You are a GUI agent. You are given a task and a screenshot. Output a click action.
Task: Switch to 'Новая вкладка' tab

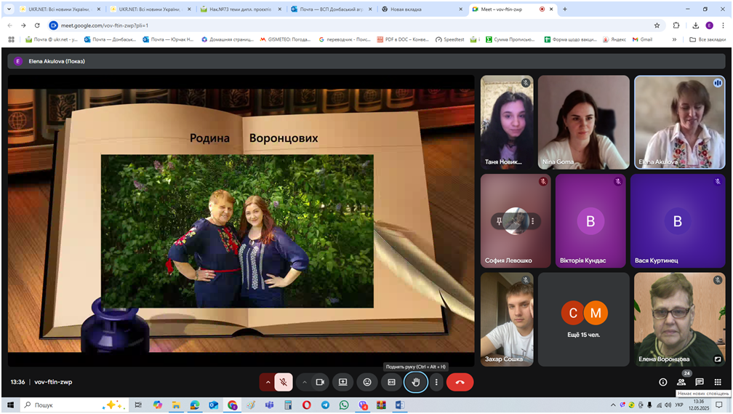click(421, 9)
